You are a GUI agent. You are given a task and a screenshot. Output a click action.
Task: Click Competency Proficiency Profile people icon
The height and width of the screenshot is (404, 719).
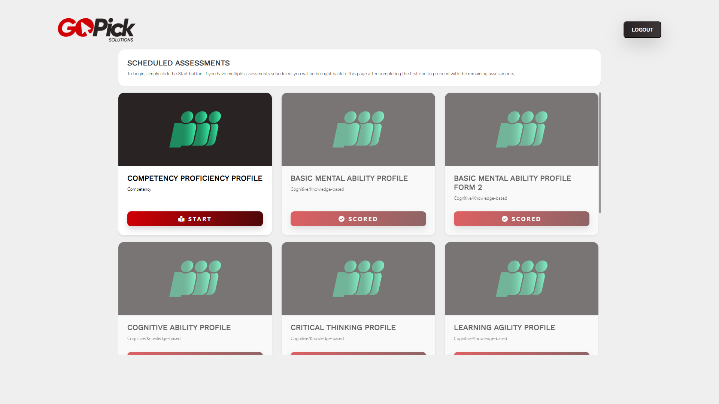(195, 129)
